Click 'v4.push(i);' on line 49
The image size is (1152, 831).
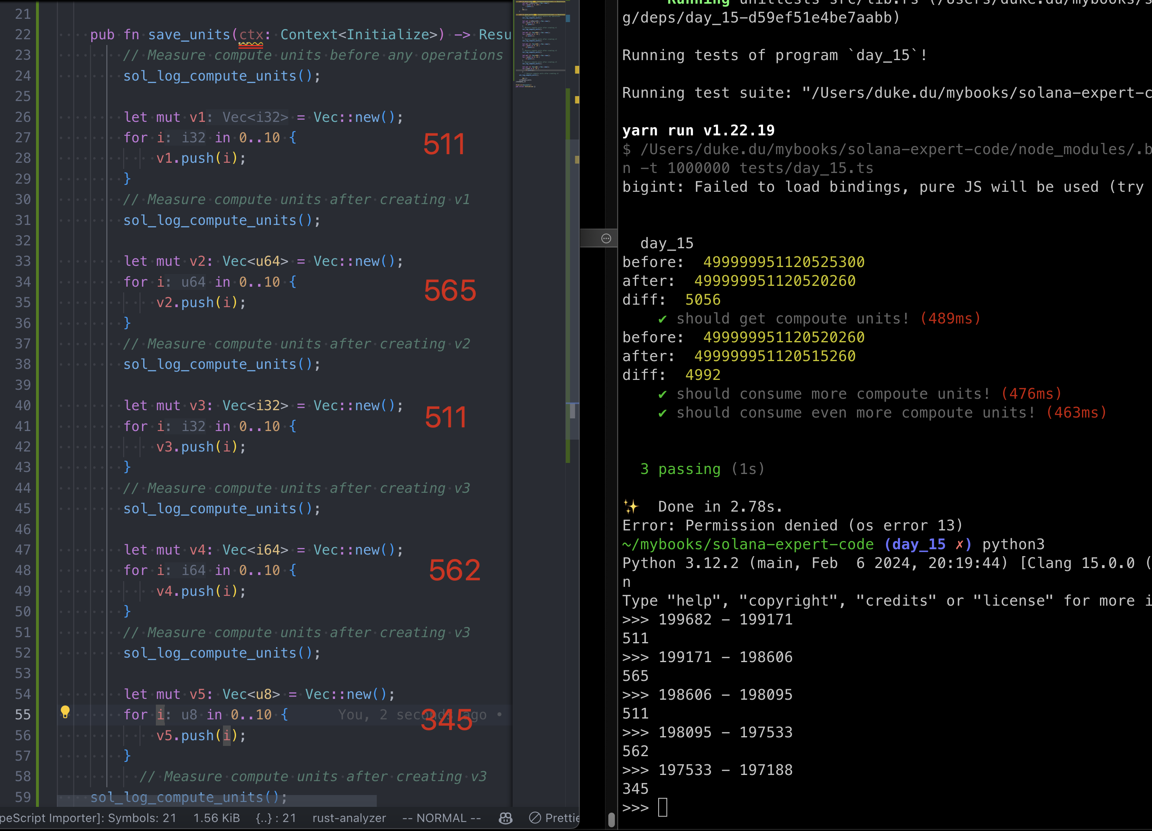(201, 591)
